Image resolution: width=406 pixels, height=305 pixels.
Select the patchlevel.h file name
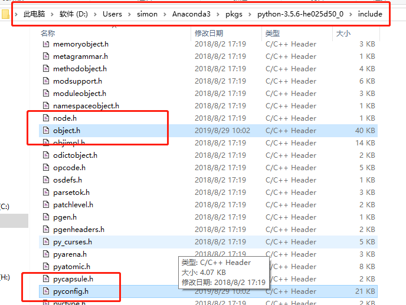73,205
